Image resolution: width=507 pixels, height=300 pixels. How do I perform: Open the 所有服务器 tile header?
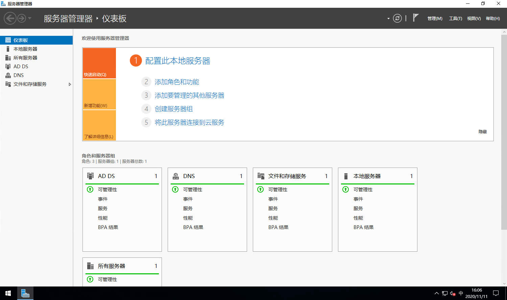pyautogui.click(x=122, y=266)
